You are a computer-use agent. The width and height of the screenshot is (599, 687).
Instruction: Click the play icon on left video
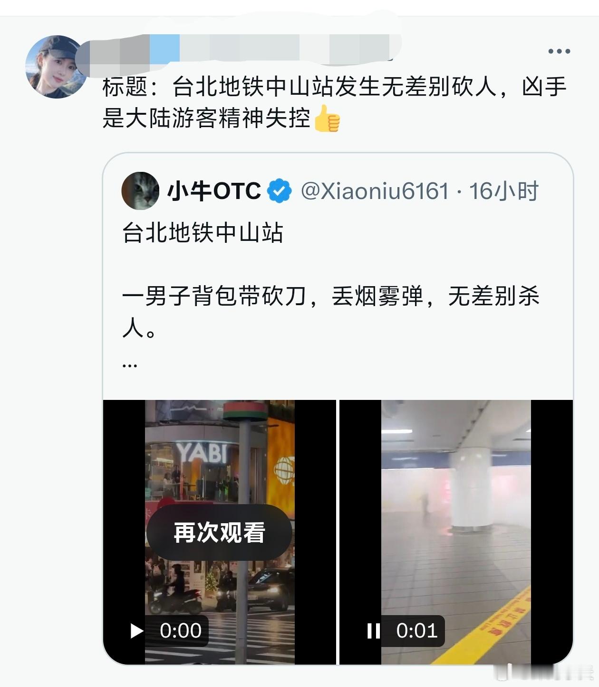coord(136,631)
